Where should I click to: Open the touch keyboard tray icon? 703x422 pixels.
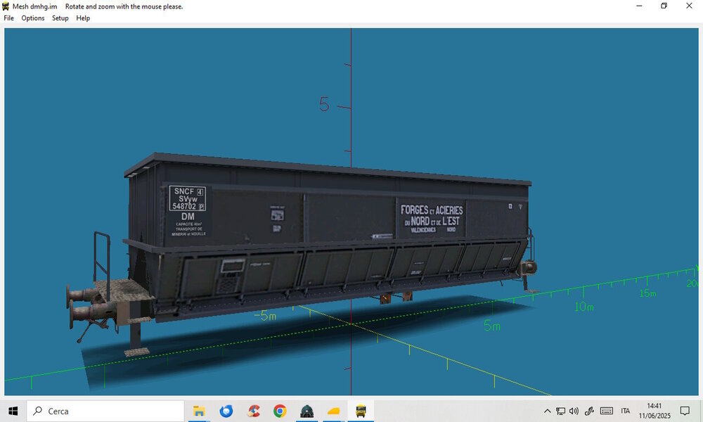tap(607, 411)
